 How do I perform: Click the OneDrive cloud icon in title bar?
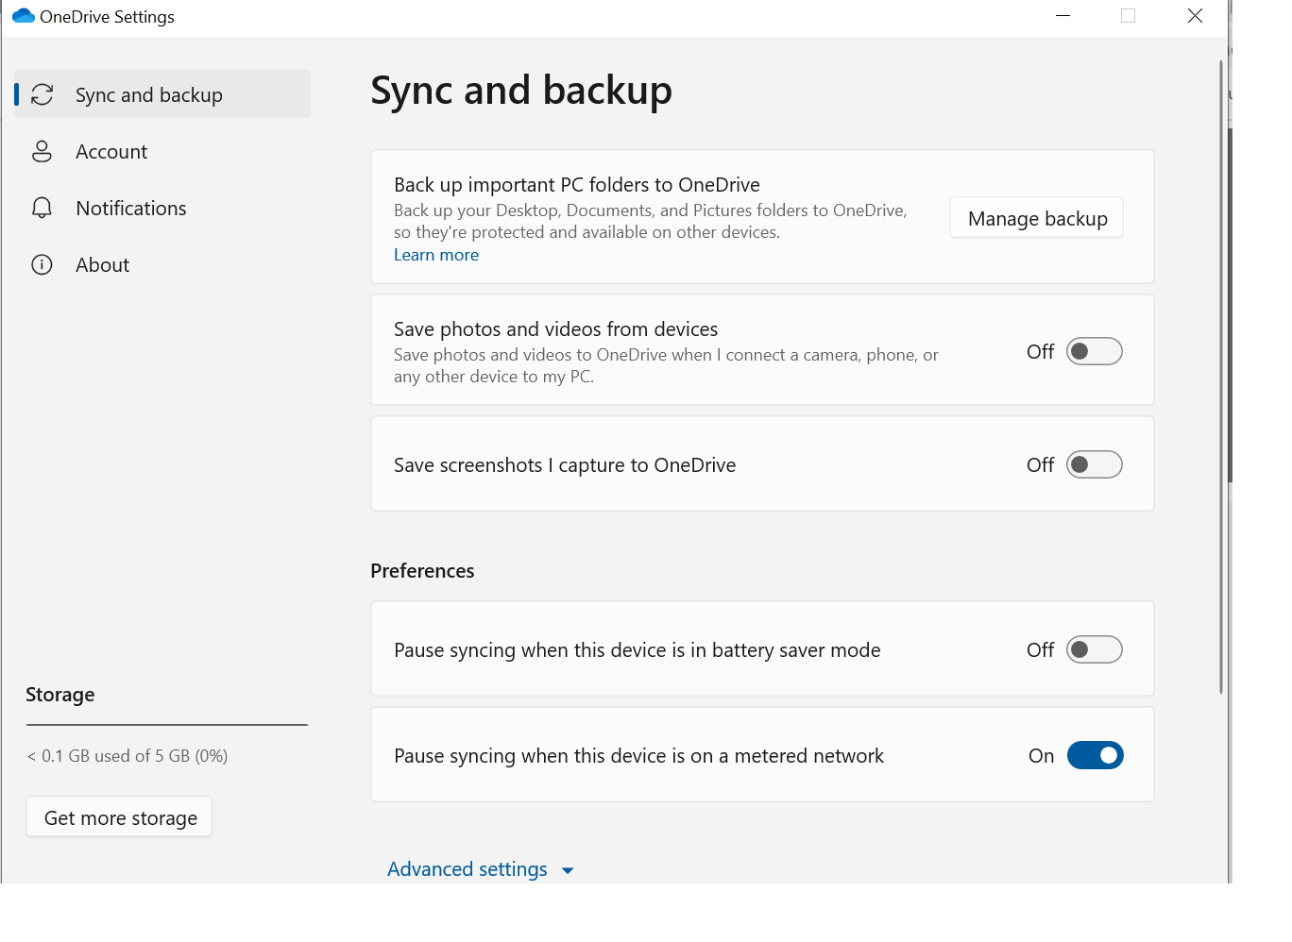tap(24, 16)
